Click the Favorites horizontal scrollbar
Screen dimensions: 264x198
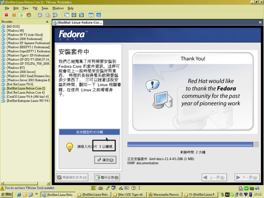tap(25, 183)
